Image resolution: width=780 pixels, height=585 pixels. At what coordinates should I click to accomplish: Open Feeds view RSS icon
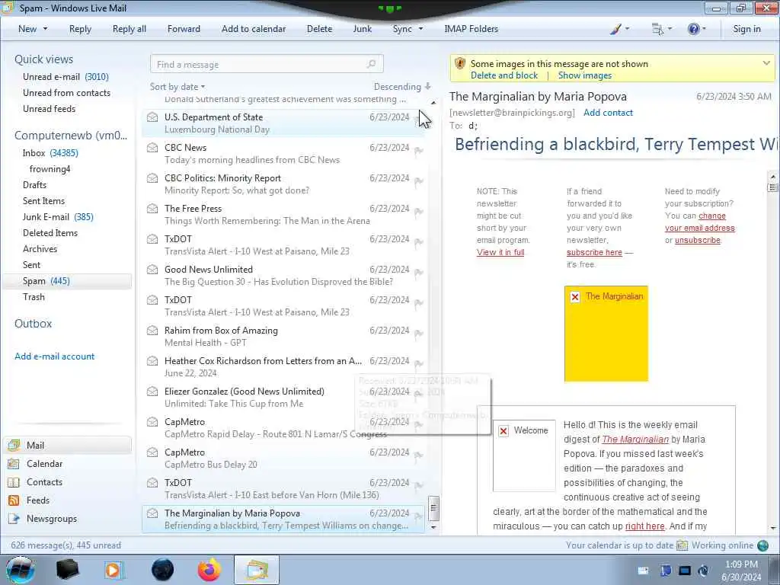(x=14, y=500)
